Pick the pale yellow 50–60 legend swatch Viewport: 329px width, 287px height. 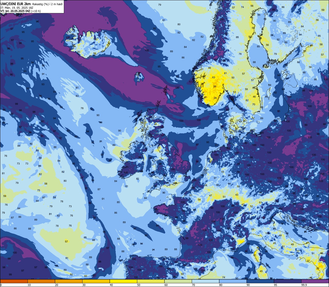tap(151, 281)
